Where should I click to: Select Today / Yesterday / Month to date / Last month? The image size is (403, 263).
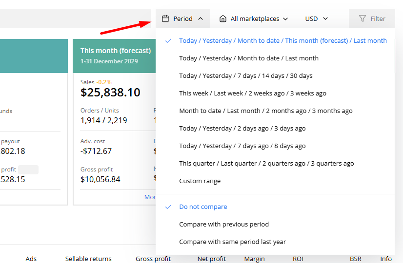tap(249, 58)
